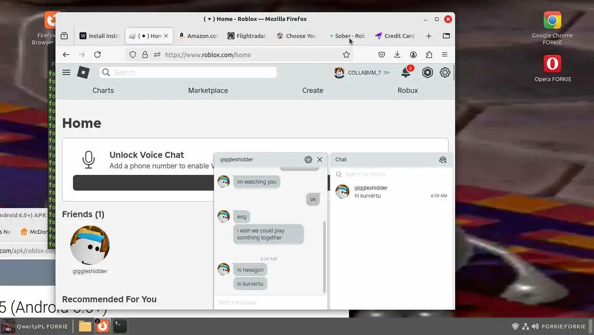This screenshot has height=335, width=594.
Task: Close the current Roblox Home tab
Action: [166, 36]
